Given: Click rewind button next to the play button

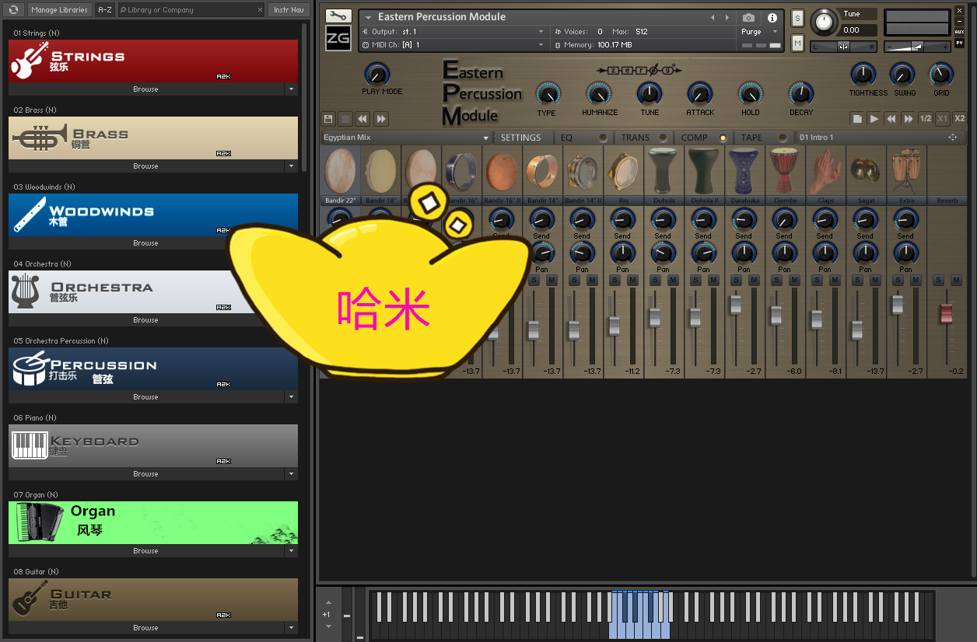Looking at the screenshot, I should (891, 119).
